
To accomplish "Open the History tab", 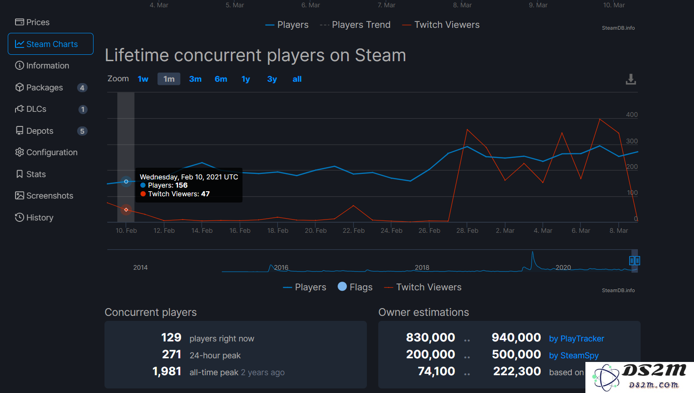I will [51, 217].
